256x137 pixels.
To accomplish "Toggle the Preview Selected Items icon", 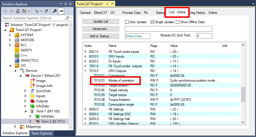I will (x=61, y=11).
